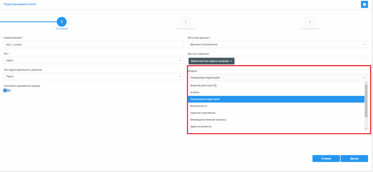Remove the Министерство охраны природы tag
Viewport: 373px width, 172px height.
(231, 61)
